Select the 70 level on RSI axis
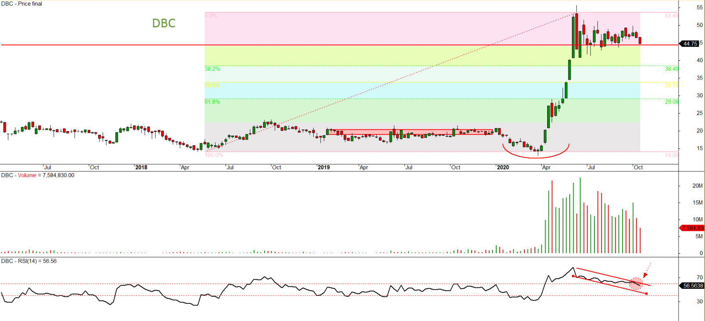 coord(700,277)
